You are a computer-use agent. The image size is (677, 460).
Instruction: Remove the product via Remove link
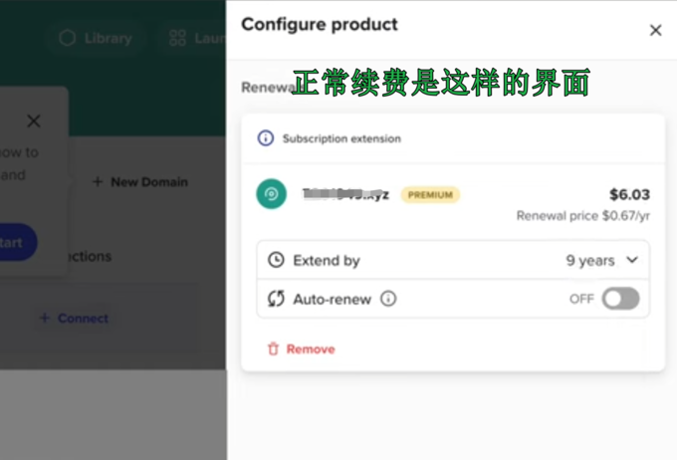click(x=310, y=349)
